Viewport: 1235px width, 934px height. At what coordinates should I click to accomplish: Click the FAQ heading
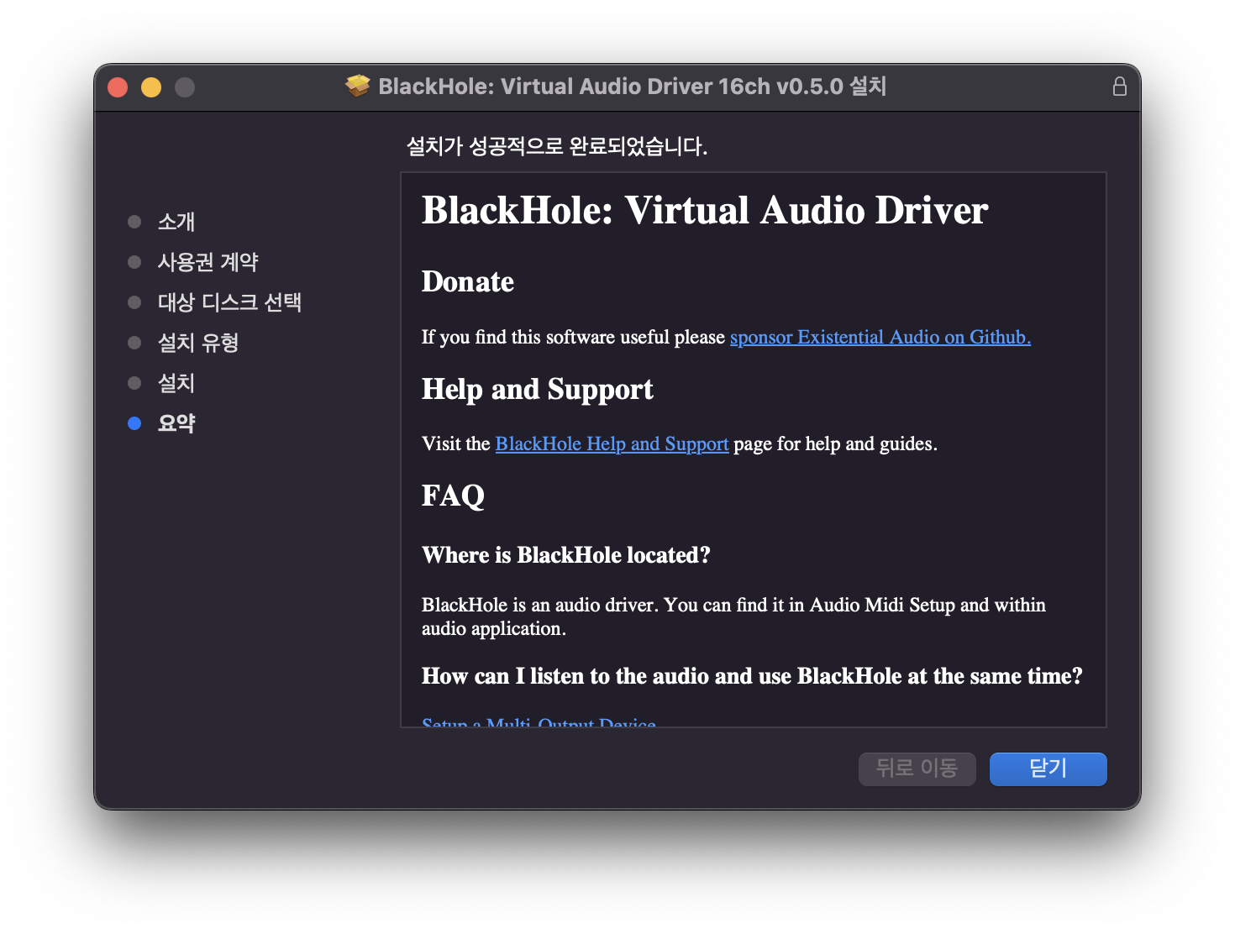pos(454,496)
